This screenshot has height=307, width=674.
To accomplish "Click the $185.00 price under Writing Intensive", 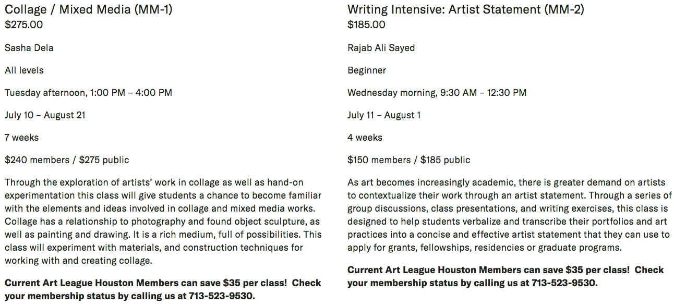I will pos(366,24).
